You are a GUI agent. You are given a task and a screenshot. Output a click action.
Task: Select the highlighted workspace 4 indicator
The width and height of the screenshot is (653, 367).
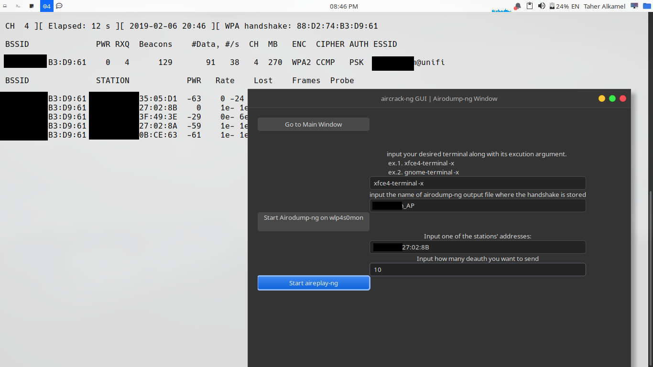click(46, 6)
